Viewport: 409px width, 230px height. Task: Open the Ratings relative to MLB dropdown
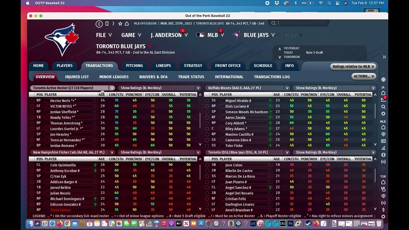[353, 66]
